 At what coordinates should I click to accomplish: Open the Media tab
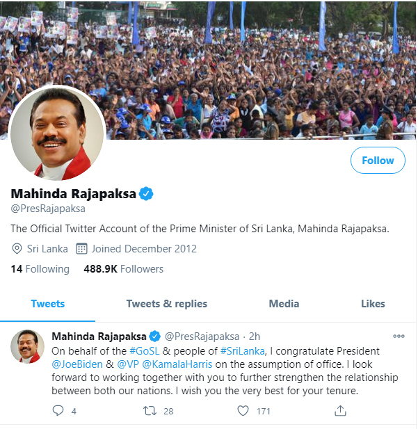(x=284, y=304)
